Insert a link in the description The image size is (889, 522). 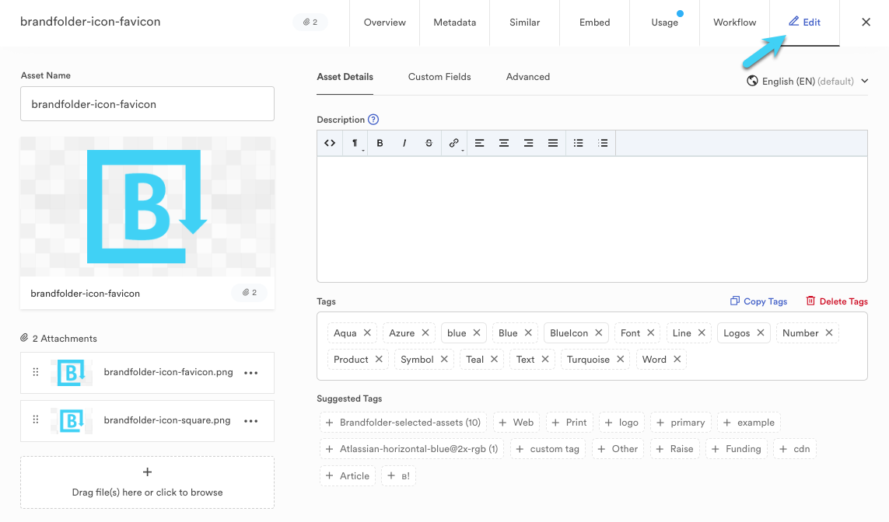pos(454,143)
